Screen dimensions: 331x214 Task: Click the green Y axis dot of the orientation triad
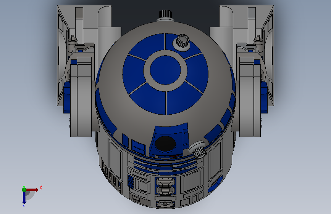(24, 190)
